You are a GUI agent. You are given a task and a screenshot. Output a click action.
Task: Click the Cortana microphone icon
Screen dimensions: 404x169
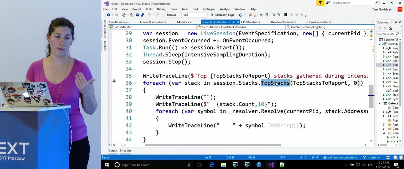[189, 165]
